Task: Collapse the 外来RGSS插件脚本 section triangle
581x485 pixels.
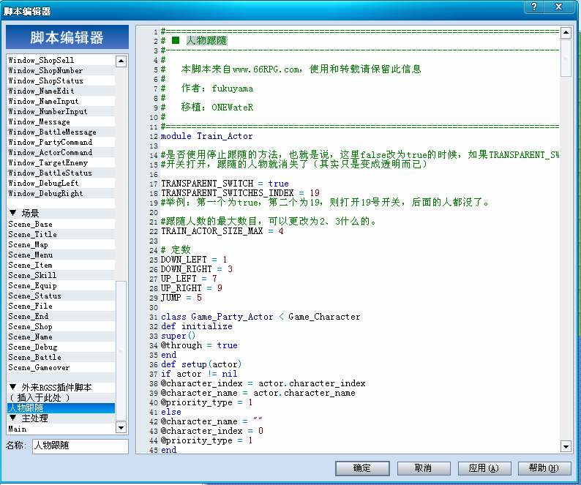Action: pos(13,387)
